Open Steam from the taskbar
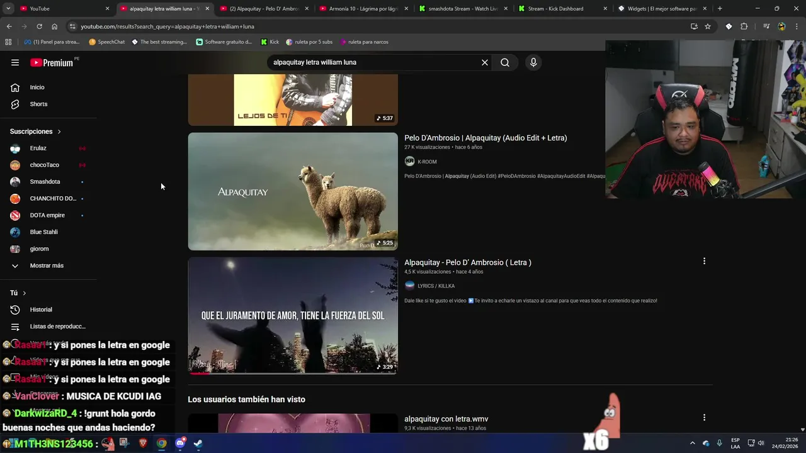 point(198,444)
